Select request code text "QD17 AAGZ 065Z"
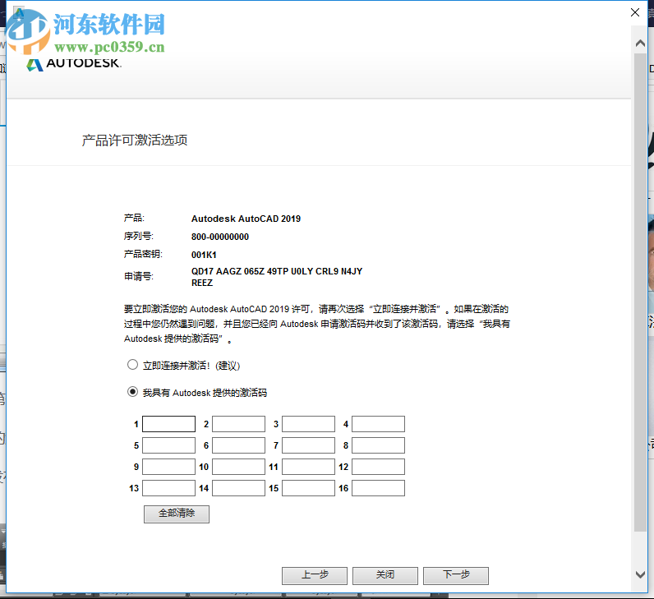 (x=228, y=271)
